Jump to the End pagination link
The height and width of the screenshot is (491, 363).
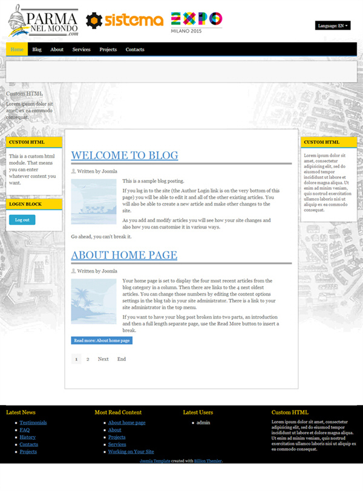(122, 359)
